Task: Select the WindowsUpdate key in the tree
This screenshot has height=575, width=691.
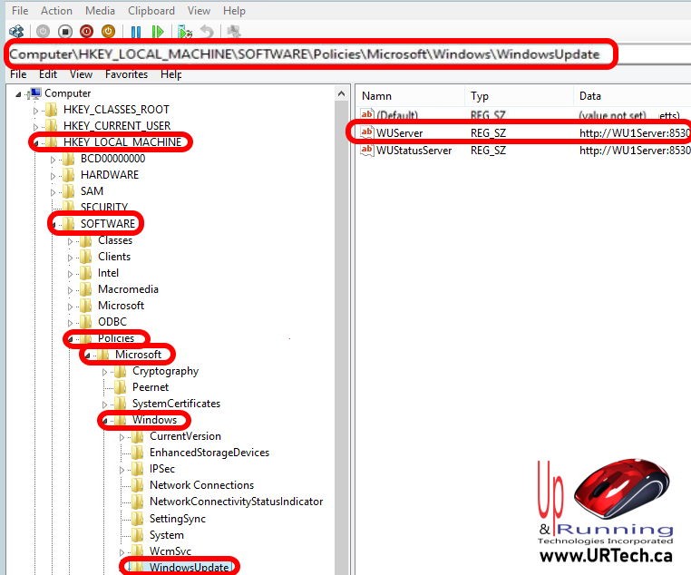Action: click(x=189, y=568)
